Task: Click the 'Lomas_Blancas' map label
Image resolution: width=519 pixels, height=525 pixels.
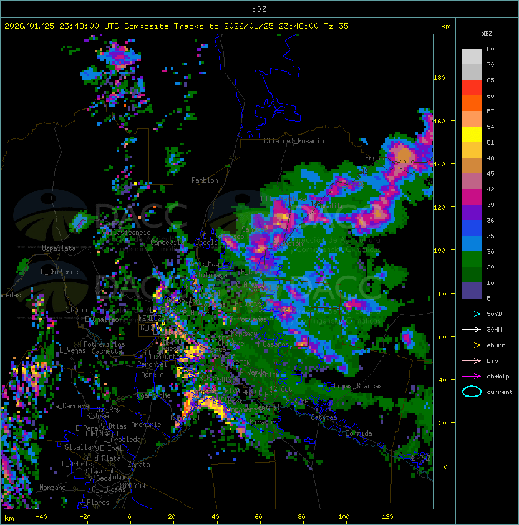Action: click(x=358, y=386)
